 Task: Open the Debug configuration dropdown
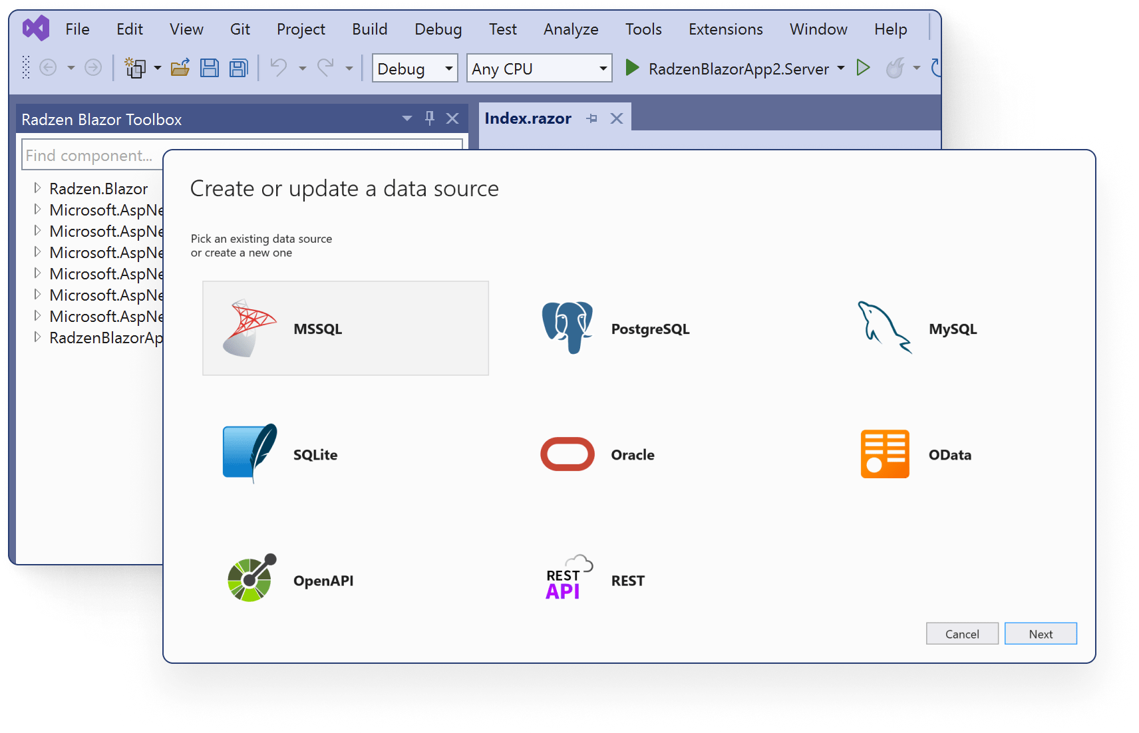coord(414,69)
